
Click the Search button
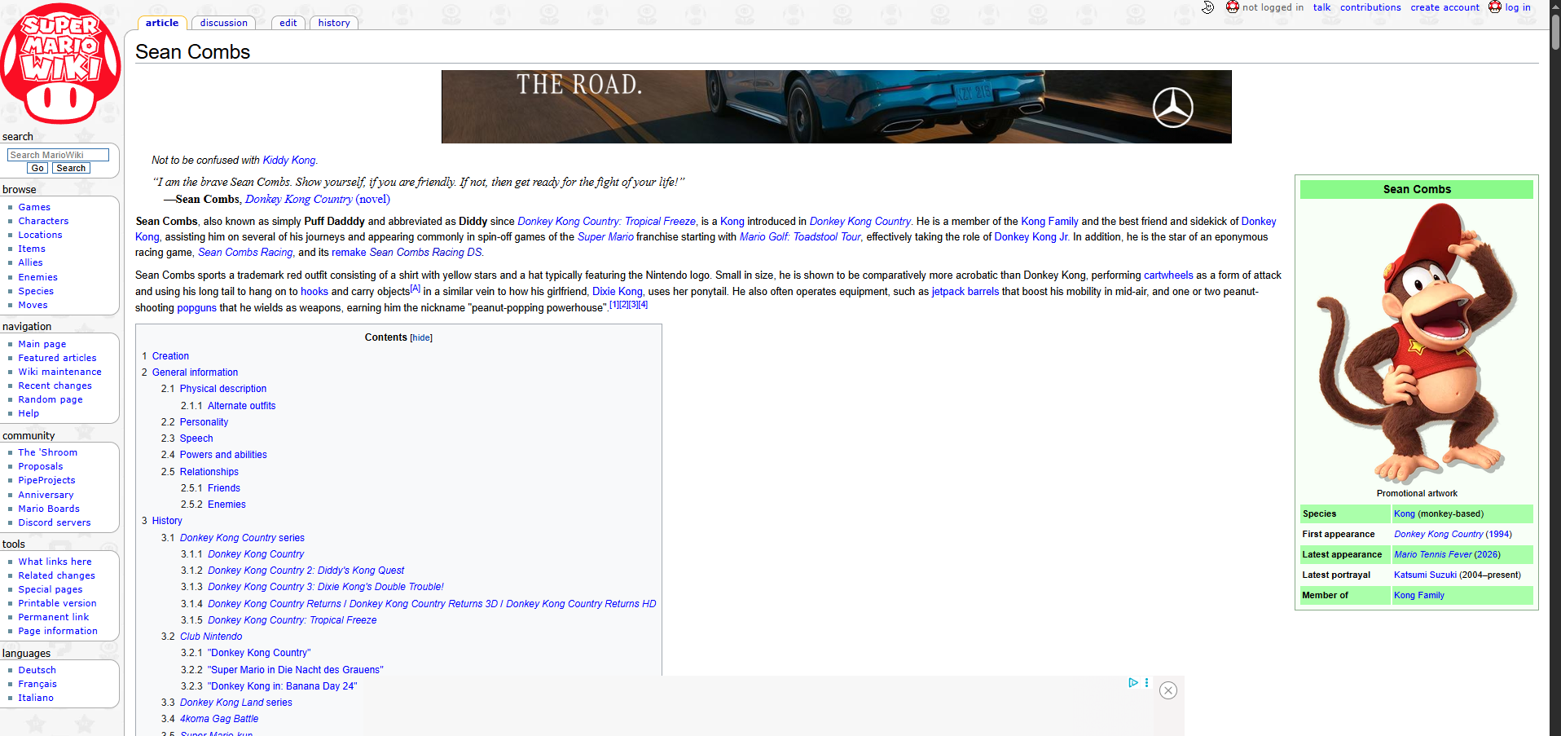click(x=71, y=168)
